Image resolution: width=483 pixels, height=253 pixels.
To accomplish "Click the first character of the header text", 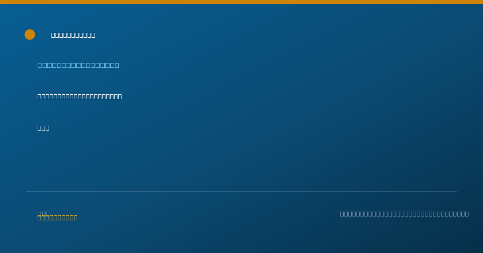I will pyautogui.click(x=53, y=35).
